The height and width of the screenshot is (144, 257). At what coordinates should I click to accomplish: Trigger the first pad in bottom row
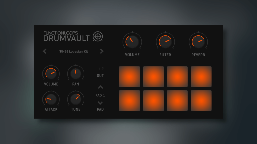tap(130, 100)
